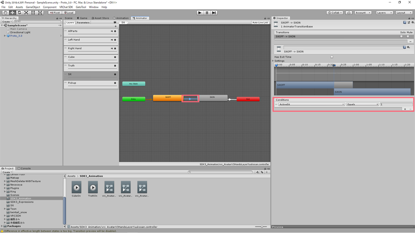Switch to the Asset Store tab
The image size is (415, 233).
pyautogui.click(x=100, y=18)
